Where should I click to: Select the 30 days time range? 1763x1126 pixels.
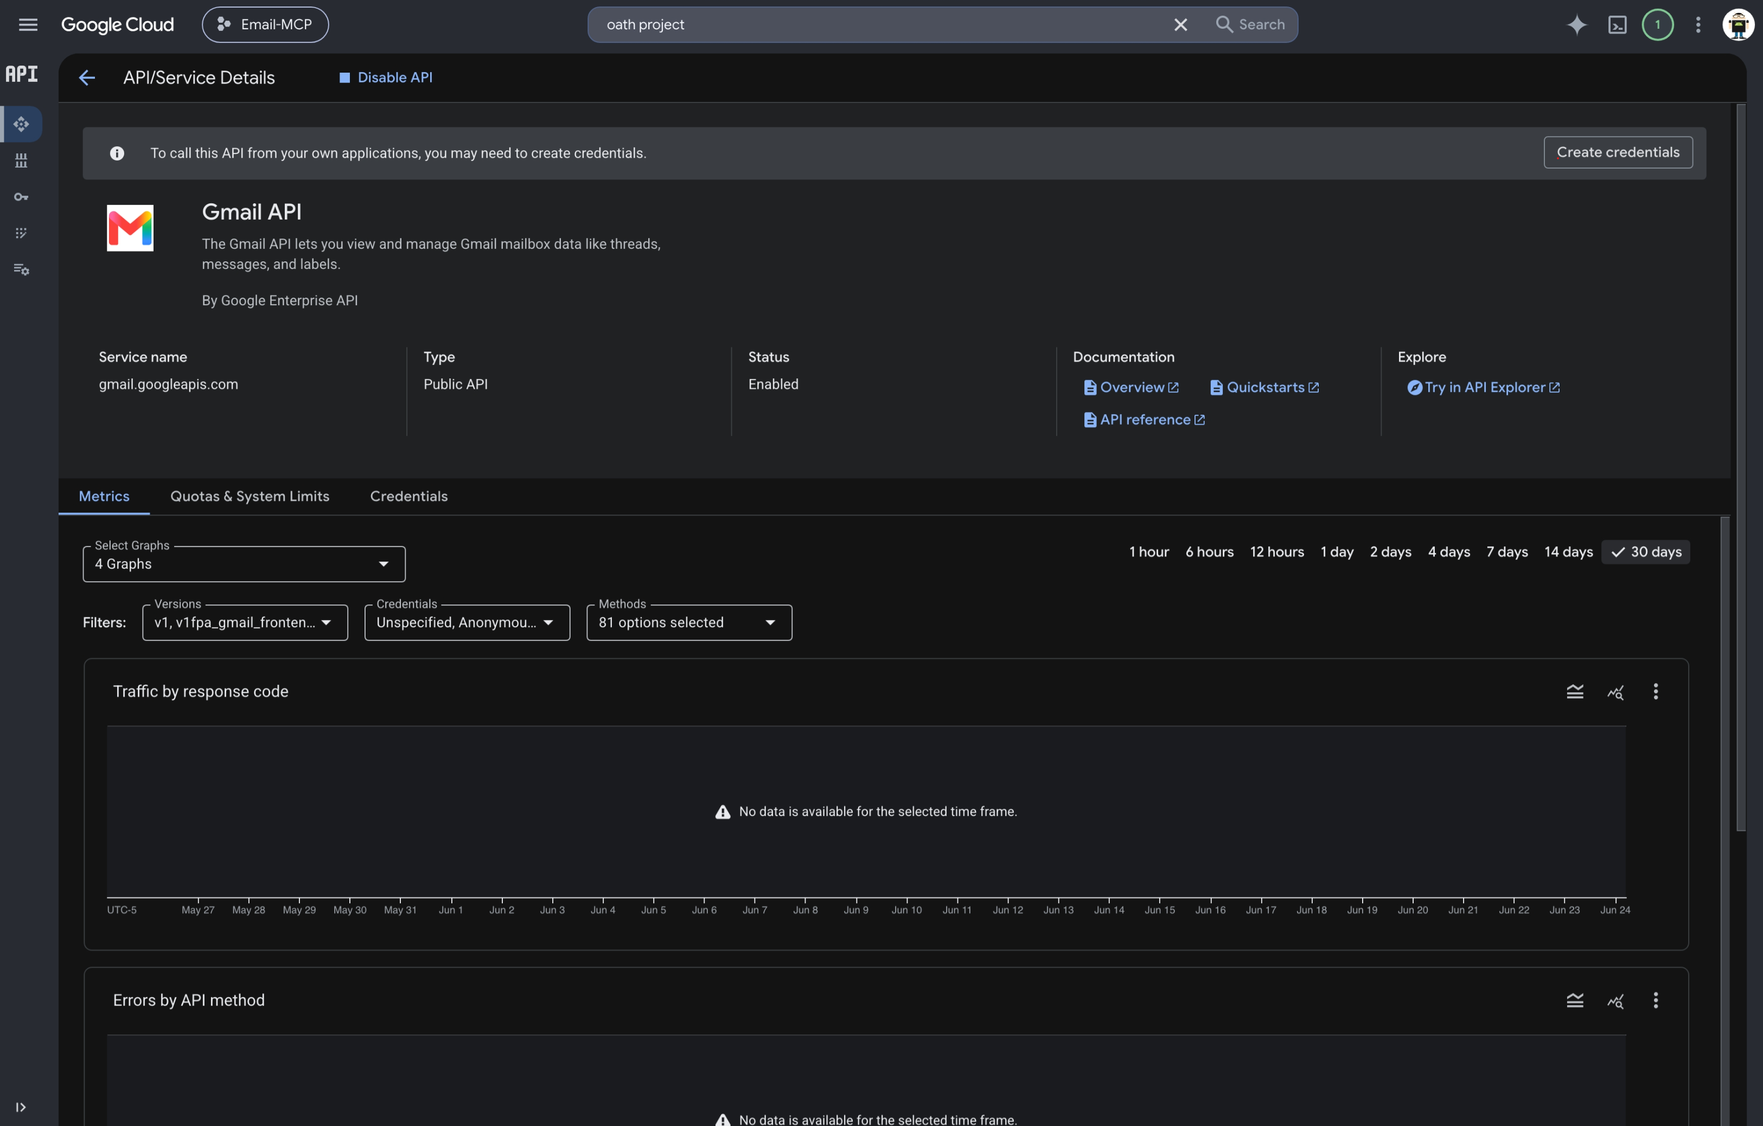tap(1646, 552)
